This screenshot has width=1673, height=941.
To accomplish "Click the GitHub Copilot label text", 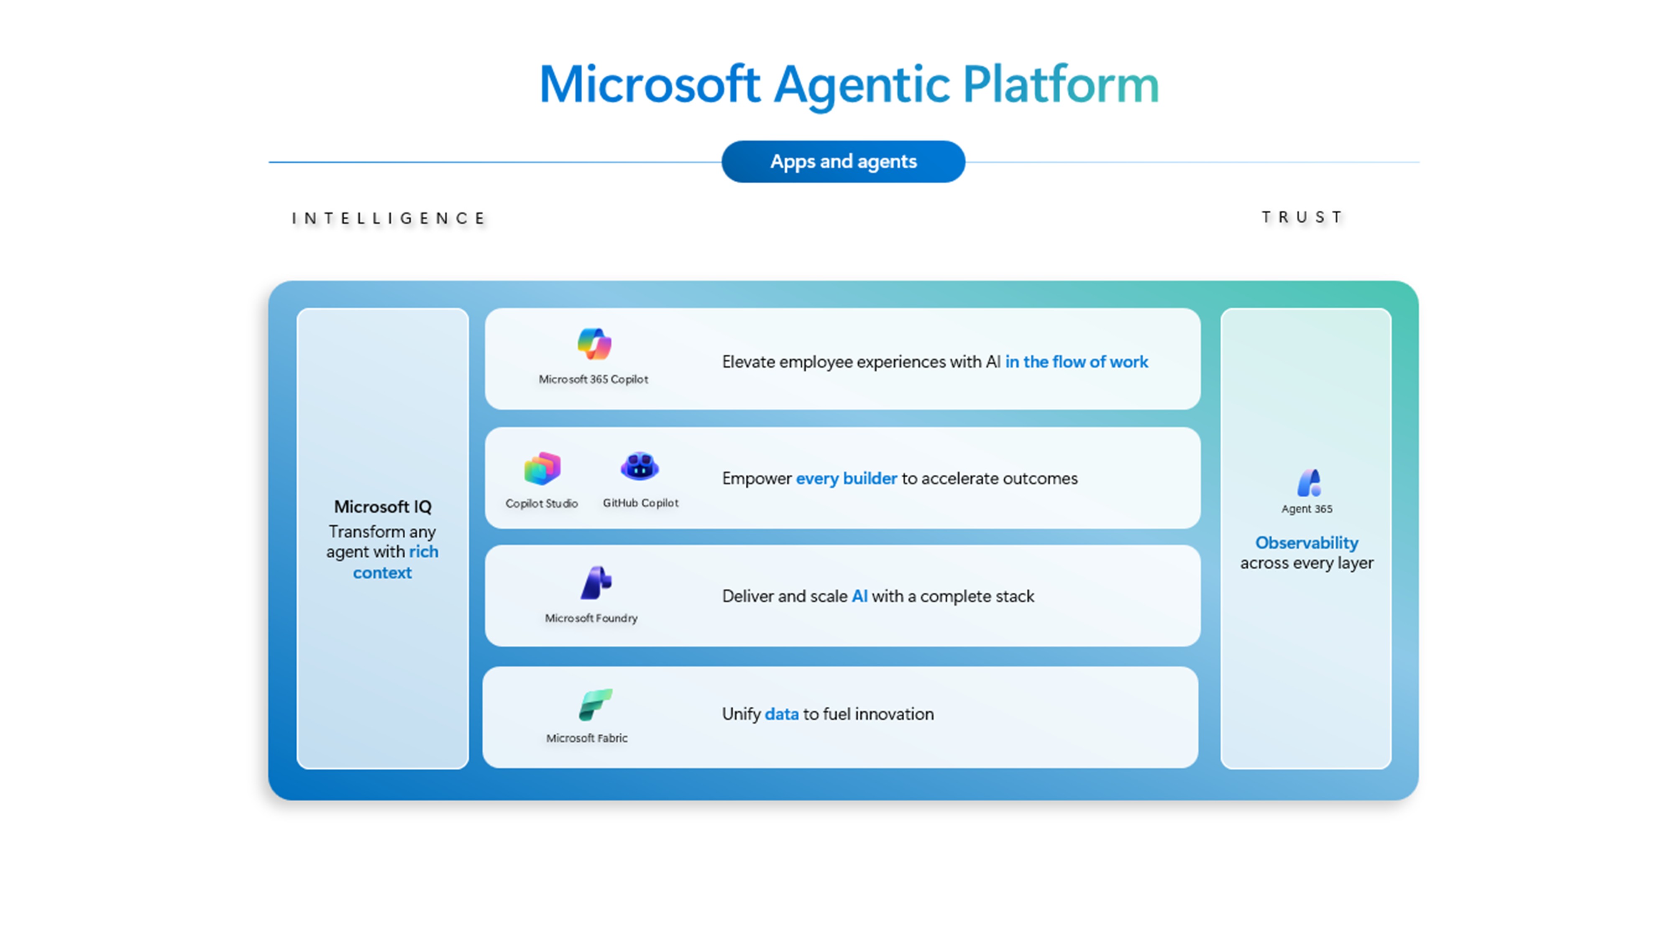I will (640, 503).
